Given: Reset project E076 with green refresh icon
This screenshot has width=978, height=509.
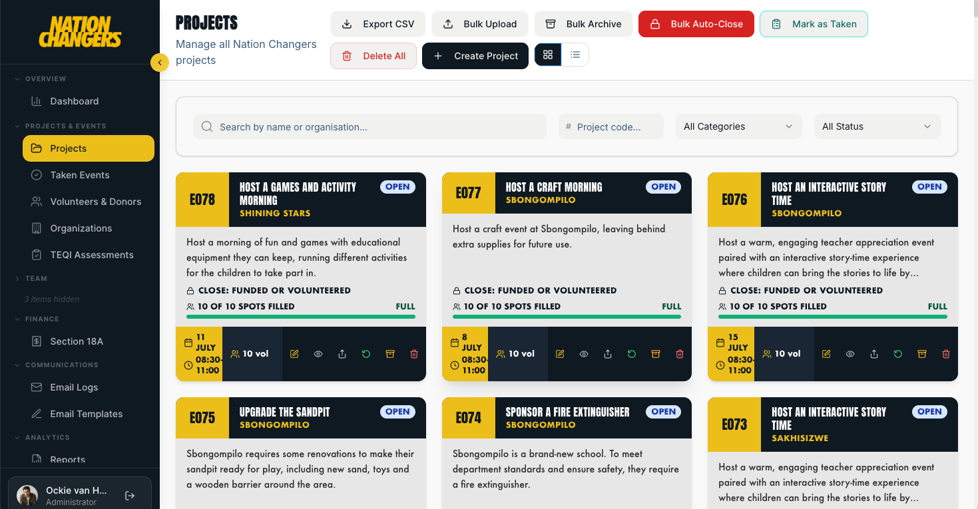Looking at the screenshot, I should pos(898,354).
